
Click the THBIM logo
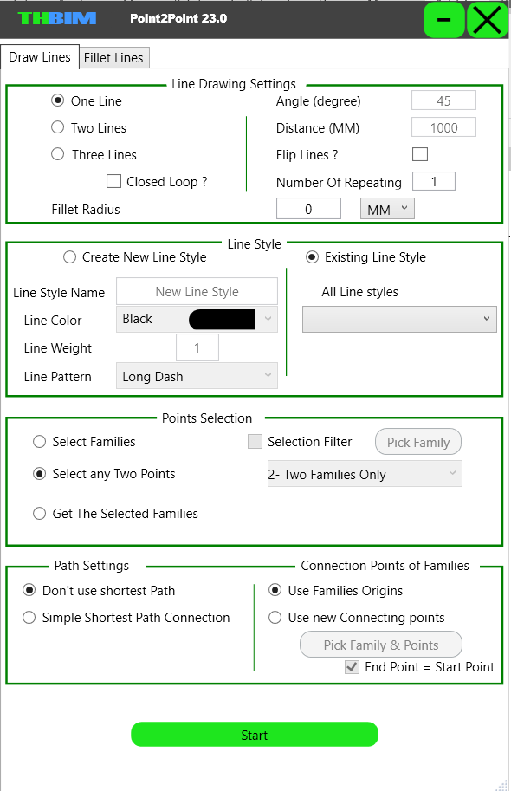(x=57, y=19)
